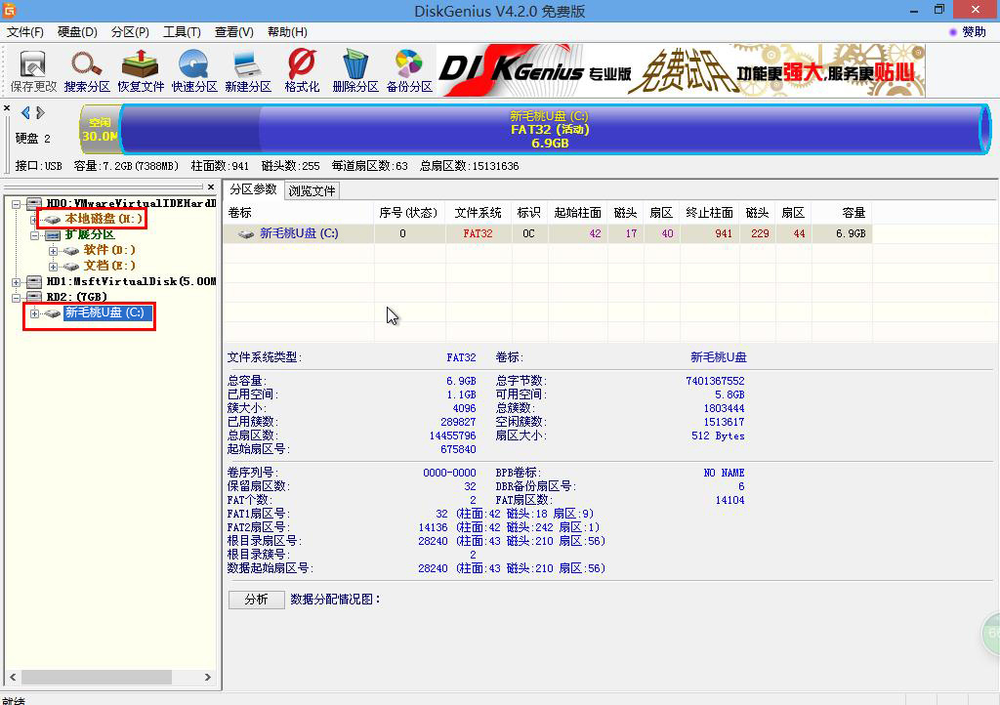Screen dimensions: 1000x705
Task: Collapse the HD0 VMware disk node
Action: click(x=16, y=204)
